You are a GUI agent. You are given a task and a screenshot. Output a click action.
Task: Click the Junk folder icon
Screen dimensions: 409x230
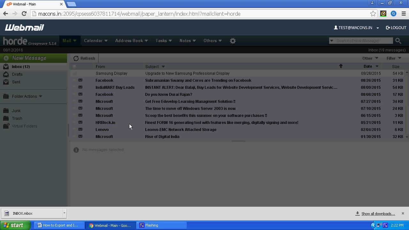coord(6,111)
